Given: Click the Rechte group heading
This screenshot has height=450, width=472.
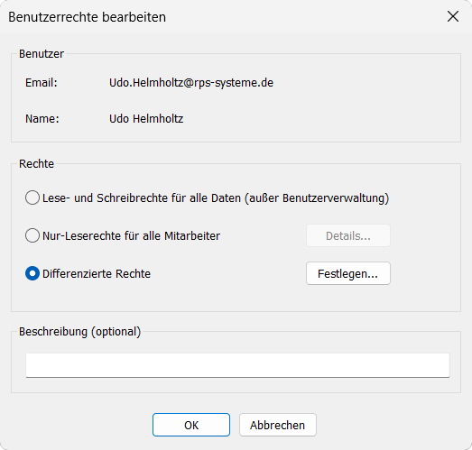Looking at the screenshot, I should tap(36, 164).
